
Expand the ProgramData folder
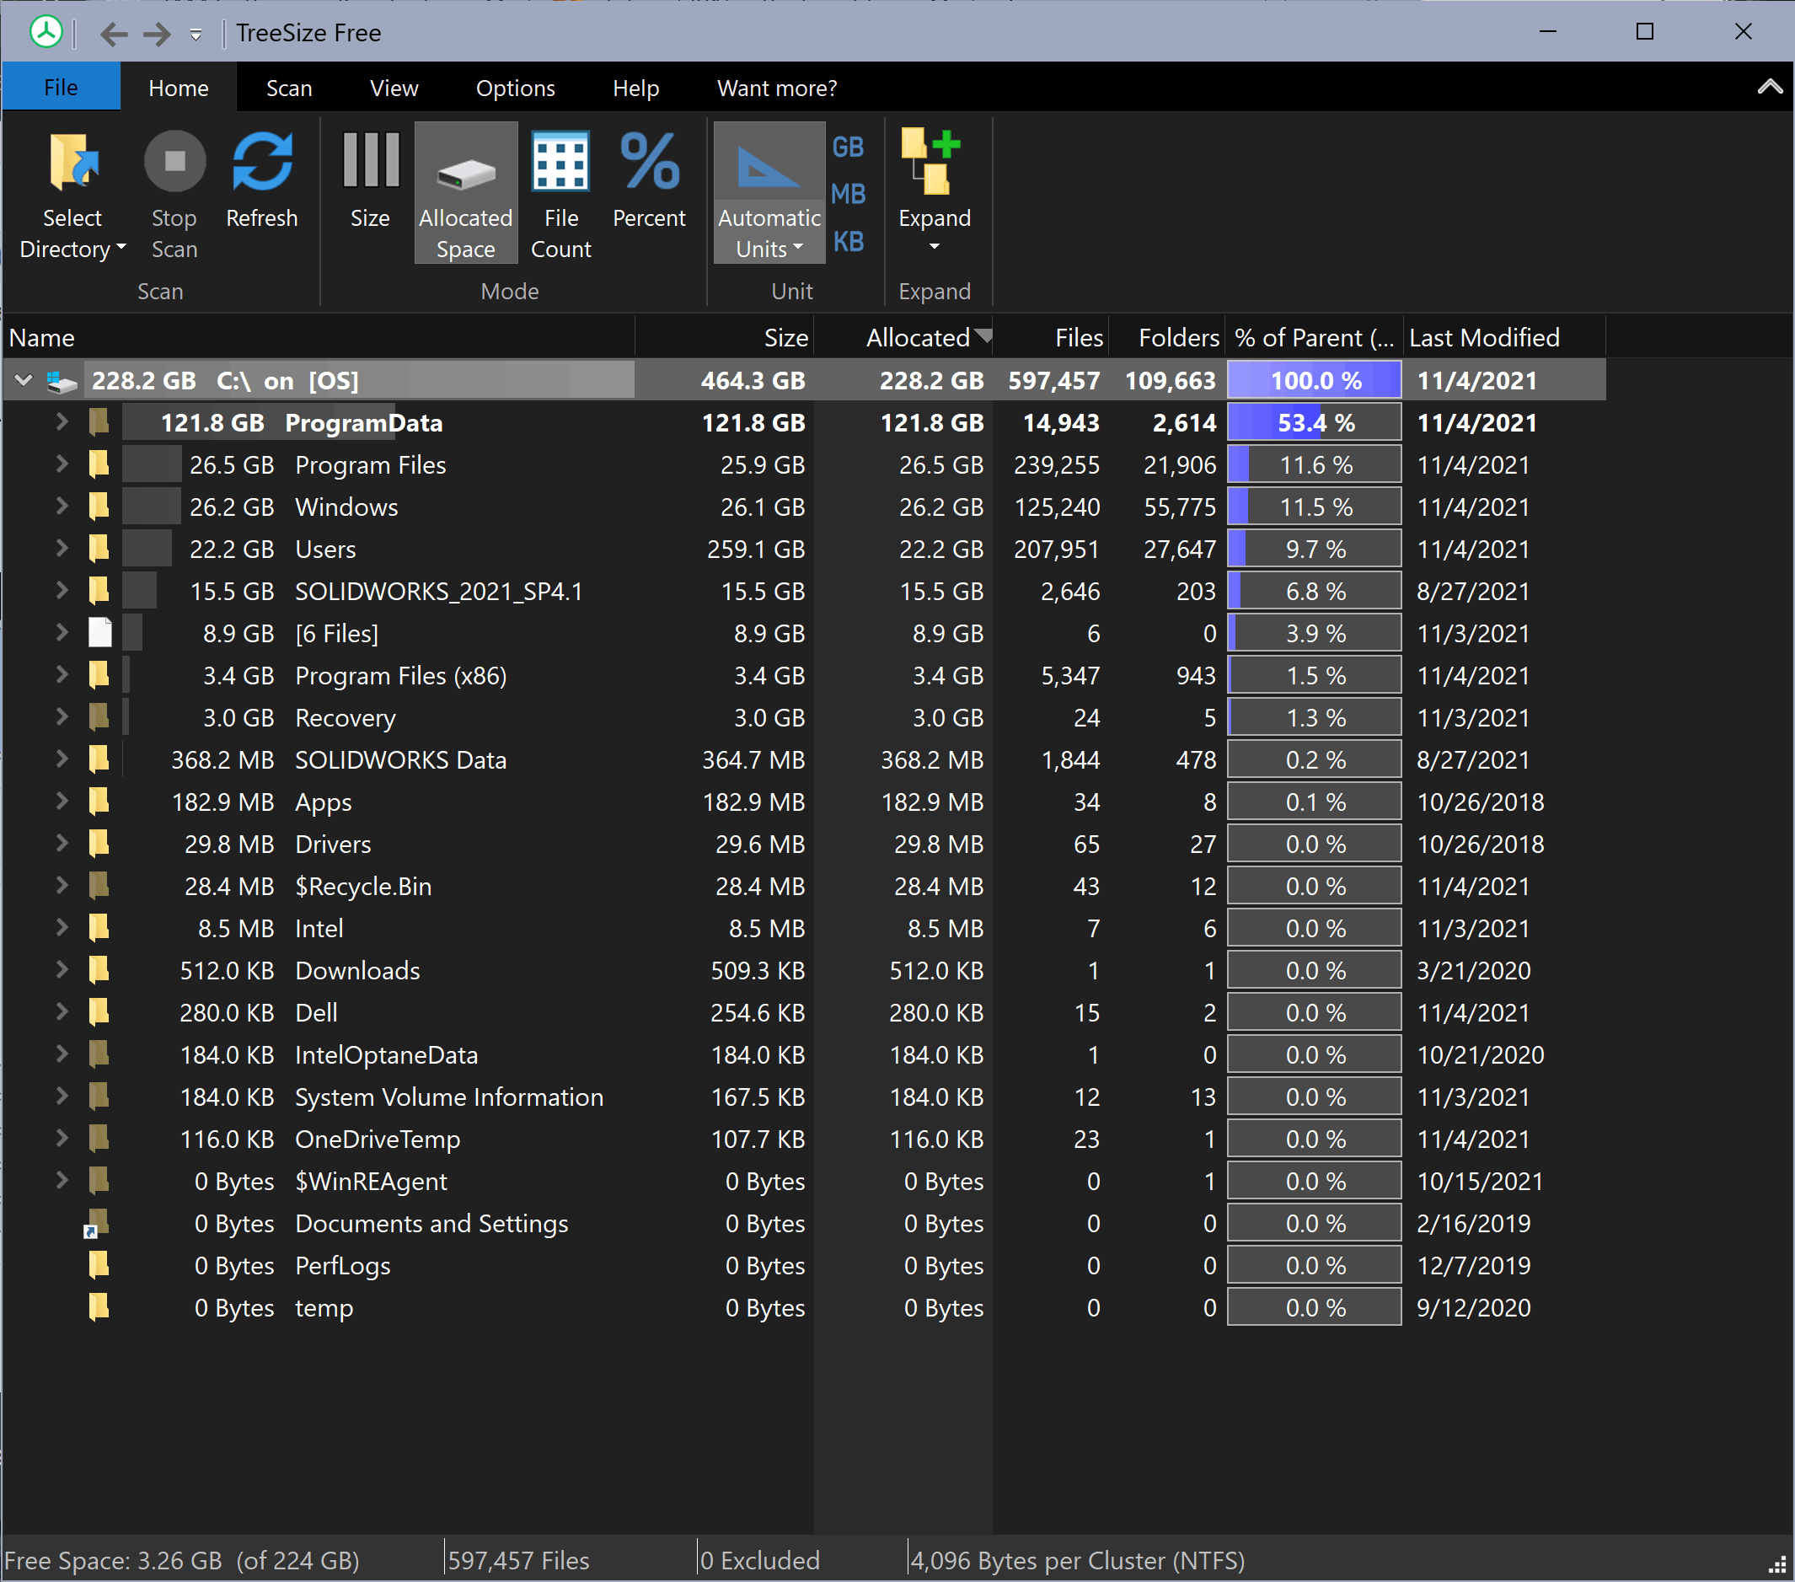(x=62, y=422)
